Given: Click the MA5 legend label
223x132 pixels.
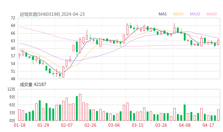Looking at the screenshot, I should point(162,14).
